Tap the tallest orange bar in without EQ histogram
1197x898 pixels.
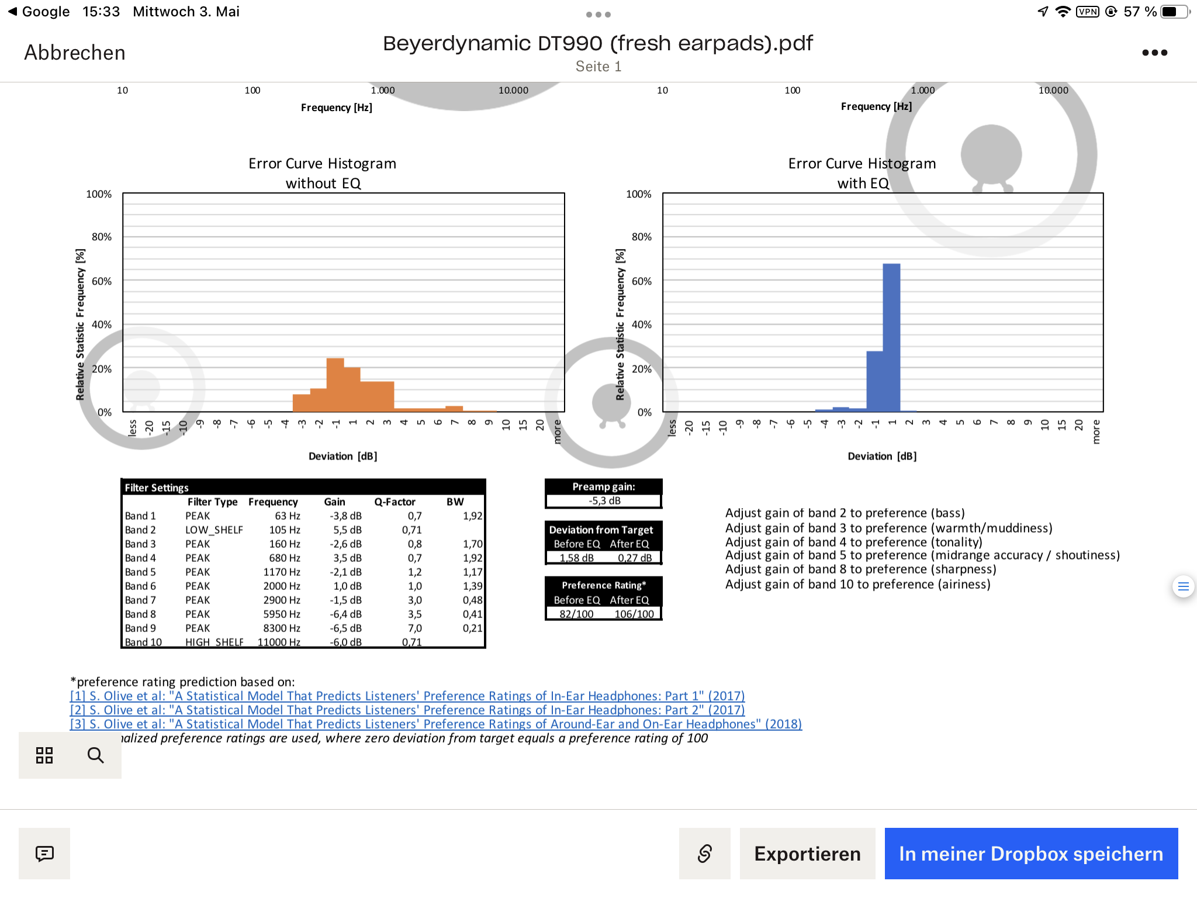[335, 385]
